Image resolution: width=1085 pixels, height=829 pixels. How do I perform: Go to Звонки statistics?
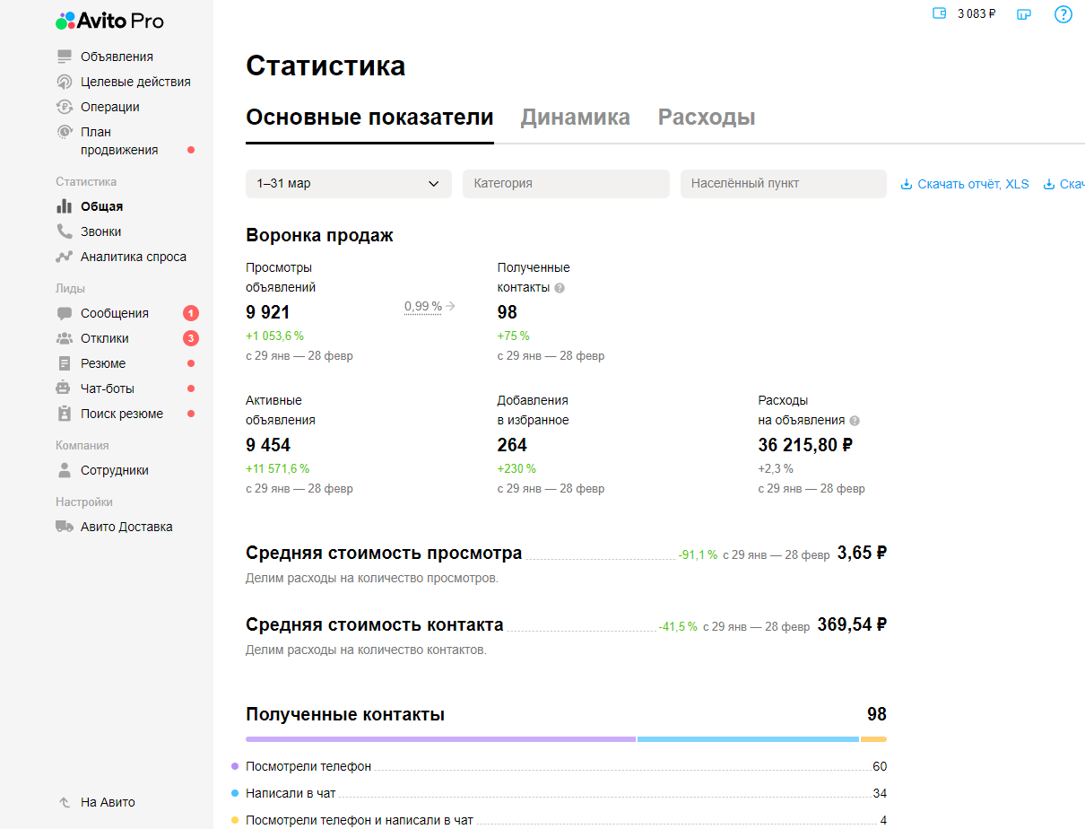coord(100,231)
